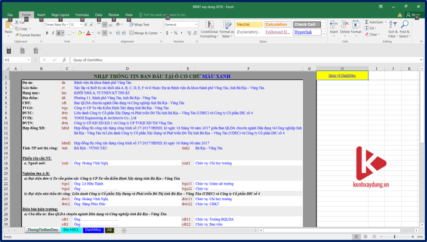Switch to the DanhMuc sheet tab
The width and height of the screenshot is (427, 242).
click(x=93, y=230)
